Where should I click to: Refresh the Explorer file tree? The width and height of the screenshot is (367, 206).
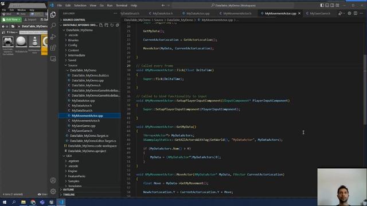112,25
